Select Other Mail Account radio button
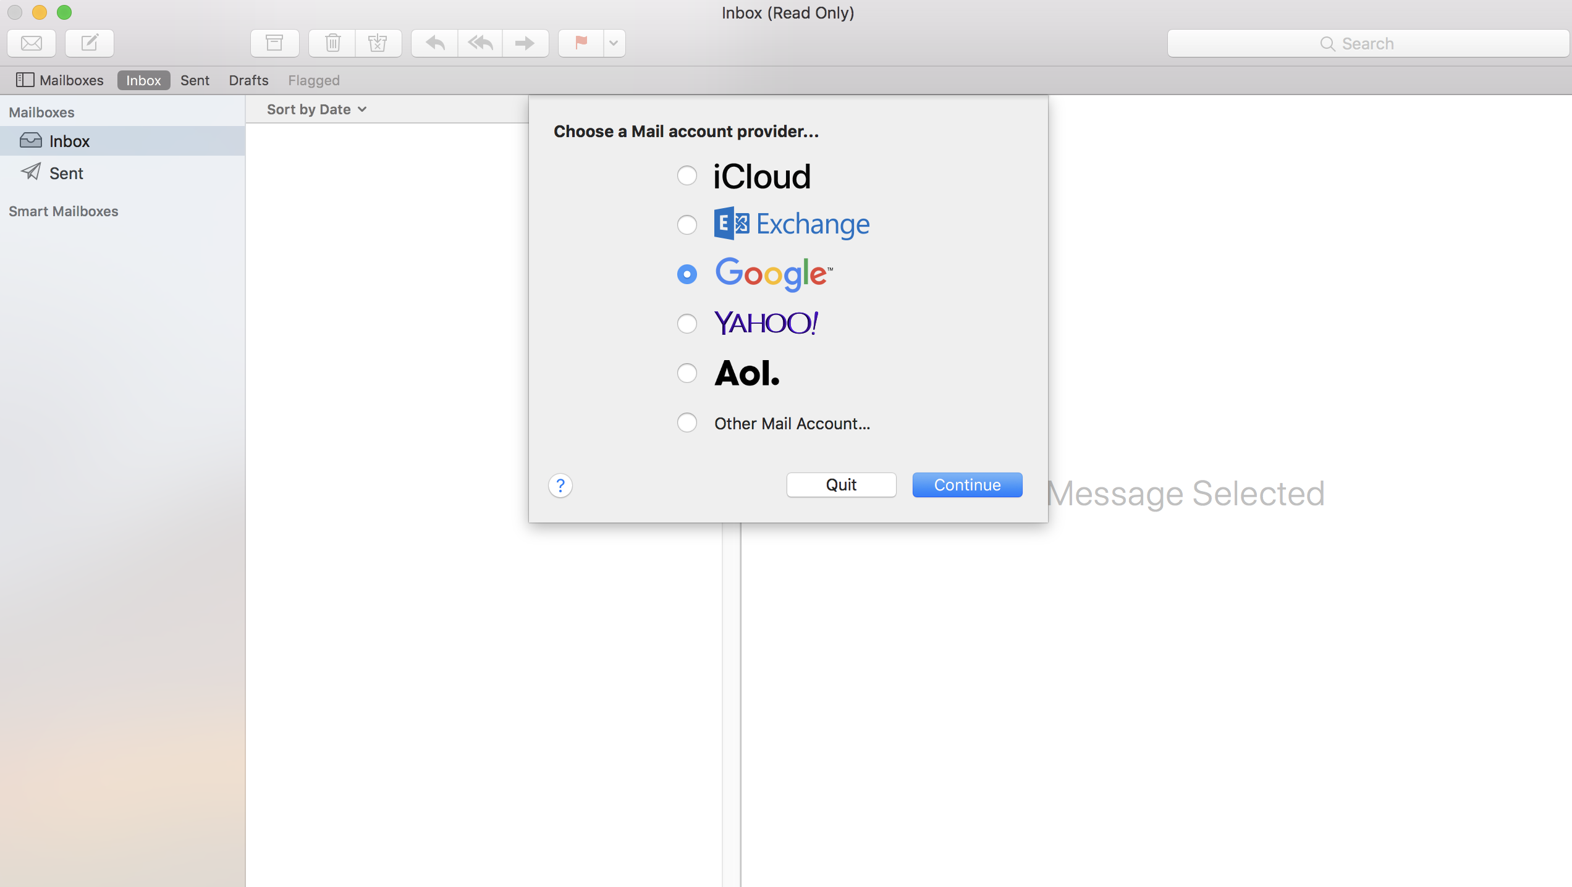Screen dimensions: 1572x887 pyautogui.click(x=687, y=422)
